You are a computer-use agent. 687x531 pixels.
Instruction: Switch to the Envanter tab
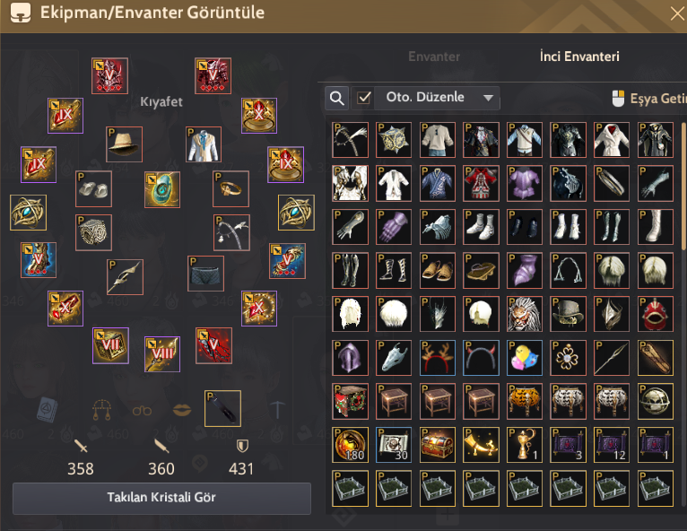point(434,57)
